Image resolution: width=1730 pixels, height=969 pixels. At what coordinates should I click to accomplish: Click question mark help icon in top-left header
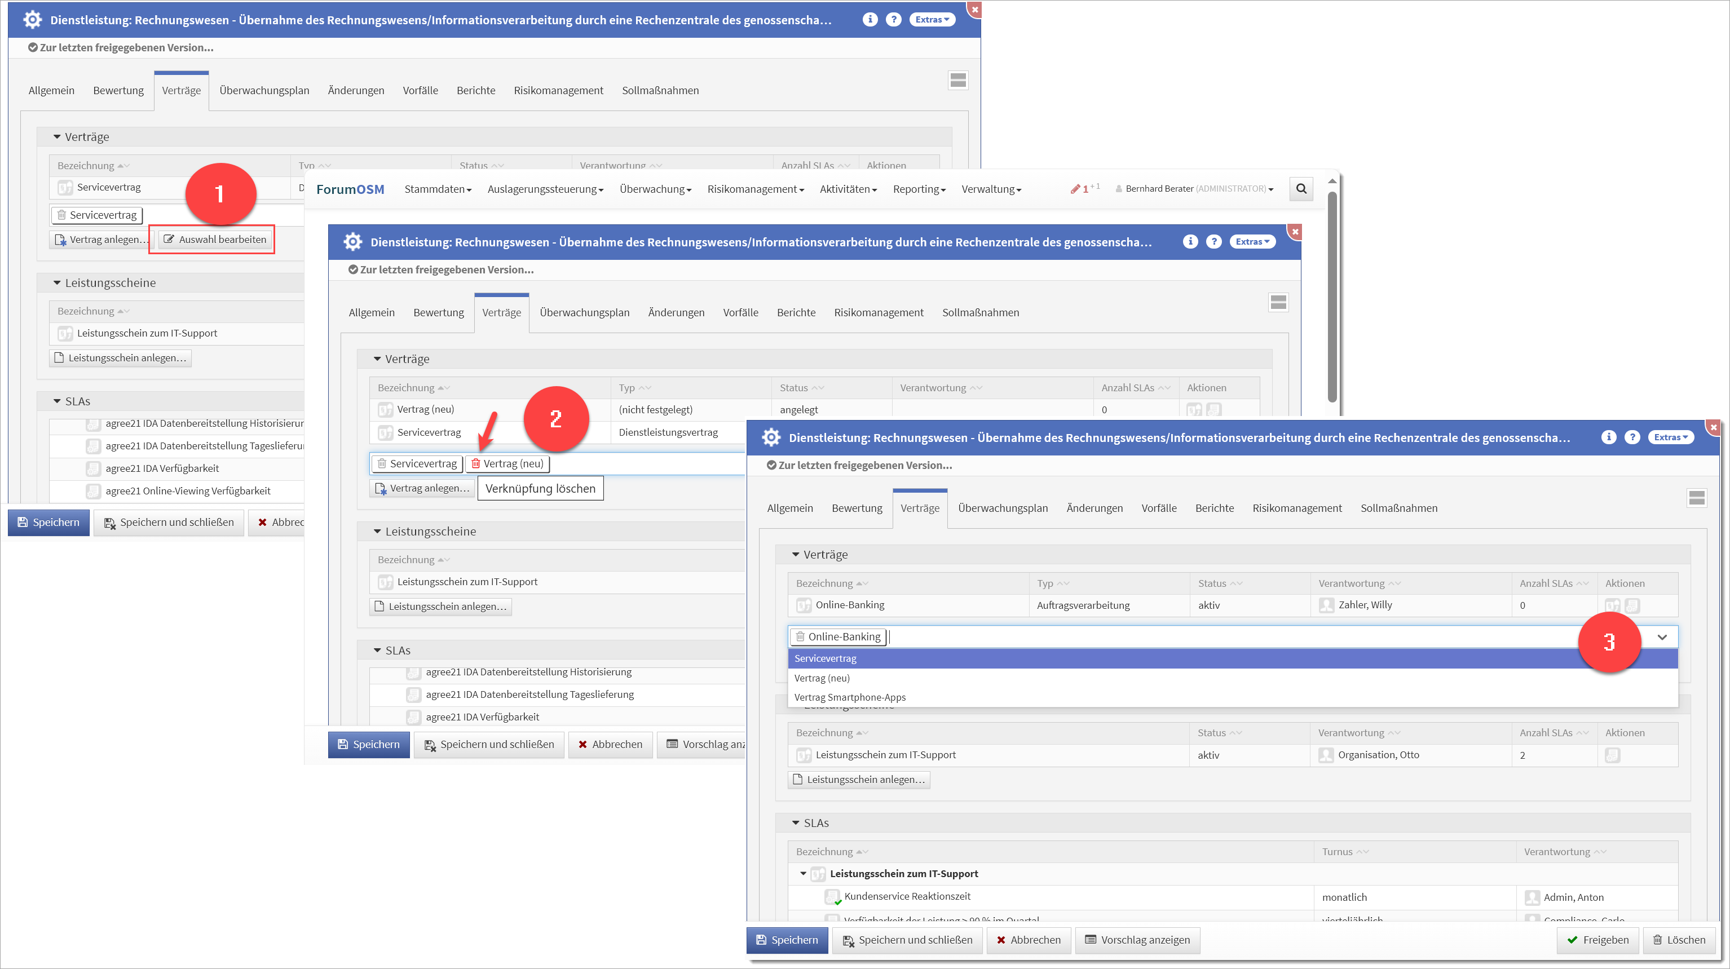coord(893,20)
